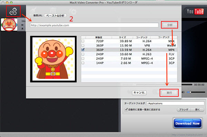The width and height of the screenshot is (207, 137).
Task: Open the YouTube logo button
Action: point(195,11)
